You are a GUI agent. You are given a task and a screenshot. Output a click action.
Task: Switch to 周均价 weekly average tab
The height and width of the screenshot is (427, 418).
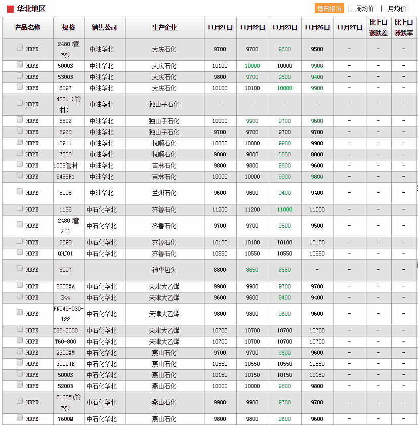click(364, 9)
